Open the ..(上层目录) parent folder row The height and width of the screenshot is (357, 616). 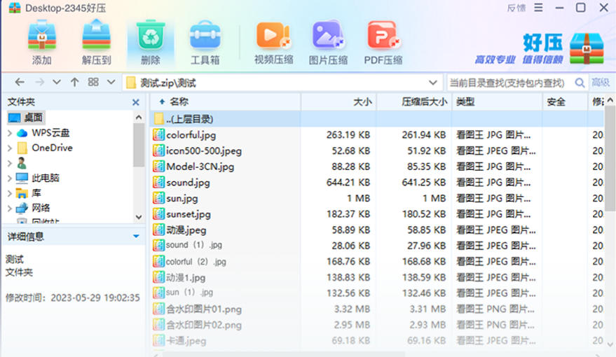(x=377, y=119)
